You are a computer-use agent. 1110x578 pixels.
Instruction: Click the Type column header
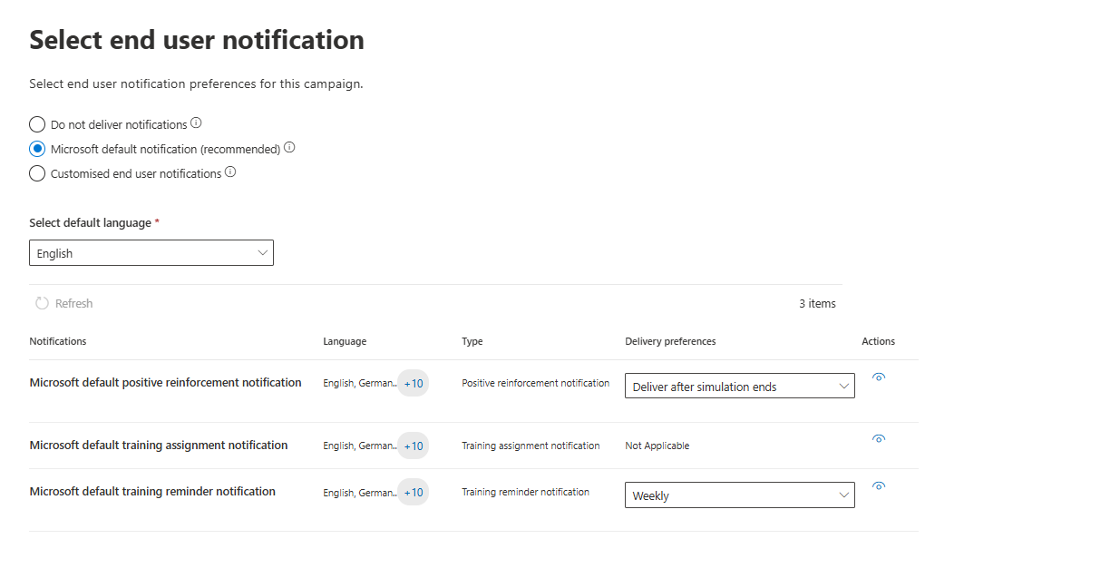pos(472,341)
